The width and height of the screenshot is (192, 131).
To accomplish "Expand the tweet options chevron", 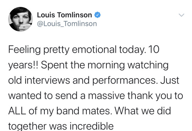I will tap(181, 15).
